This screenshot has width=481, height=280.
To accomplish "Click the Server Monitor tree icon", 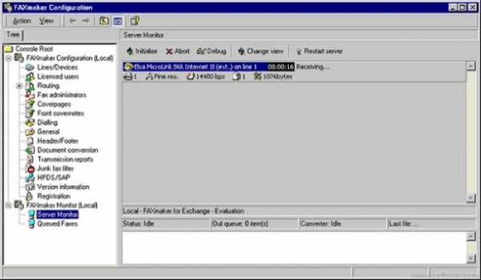I will pos(31,214).
